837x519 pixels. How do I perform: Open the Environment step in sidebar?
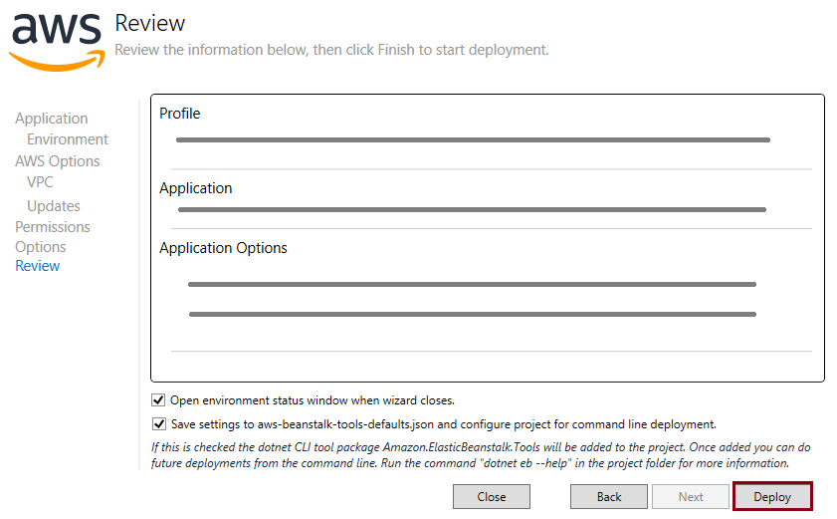click(x=68, y=139)
